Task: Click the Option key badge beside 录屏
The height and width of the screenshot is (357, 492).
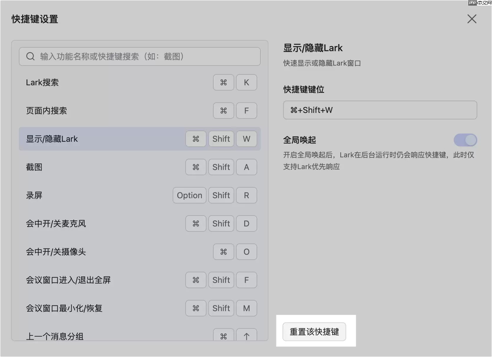Action: point(189,195)
